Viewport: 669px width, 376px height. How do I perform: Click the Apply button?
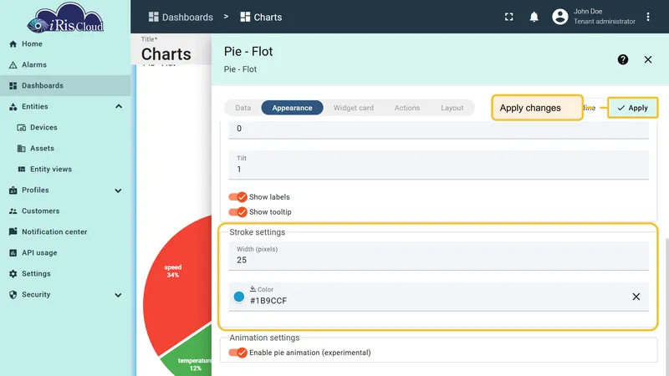[x=632, y=108]
